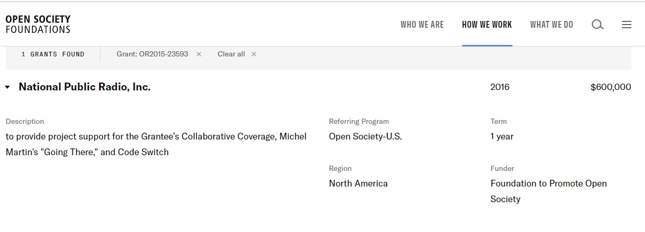Click the Region field label
This screenshot has width=645, height=232.
(x=340, y=168)
